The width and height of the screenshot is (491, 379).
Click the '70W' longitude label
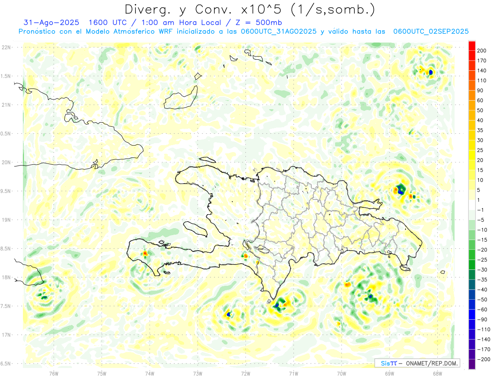point(341,373)
